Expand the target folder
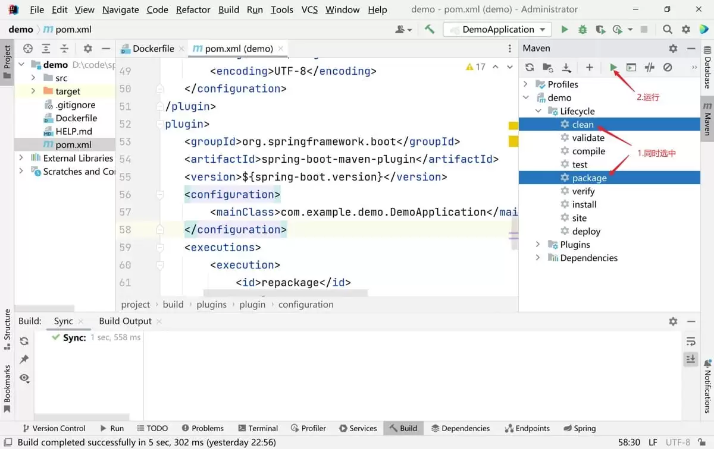 pos(33,91)
